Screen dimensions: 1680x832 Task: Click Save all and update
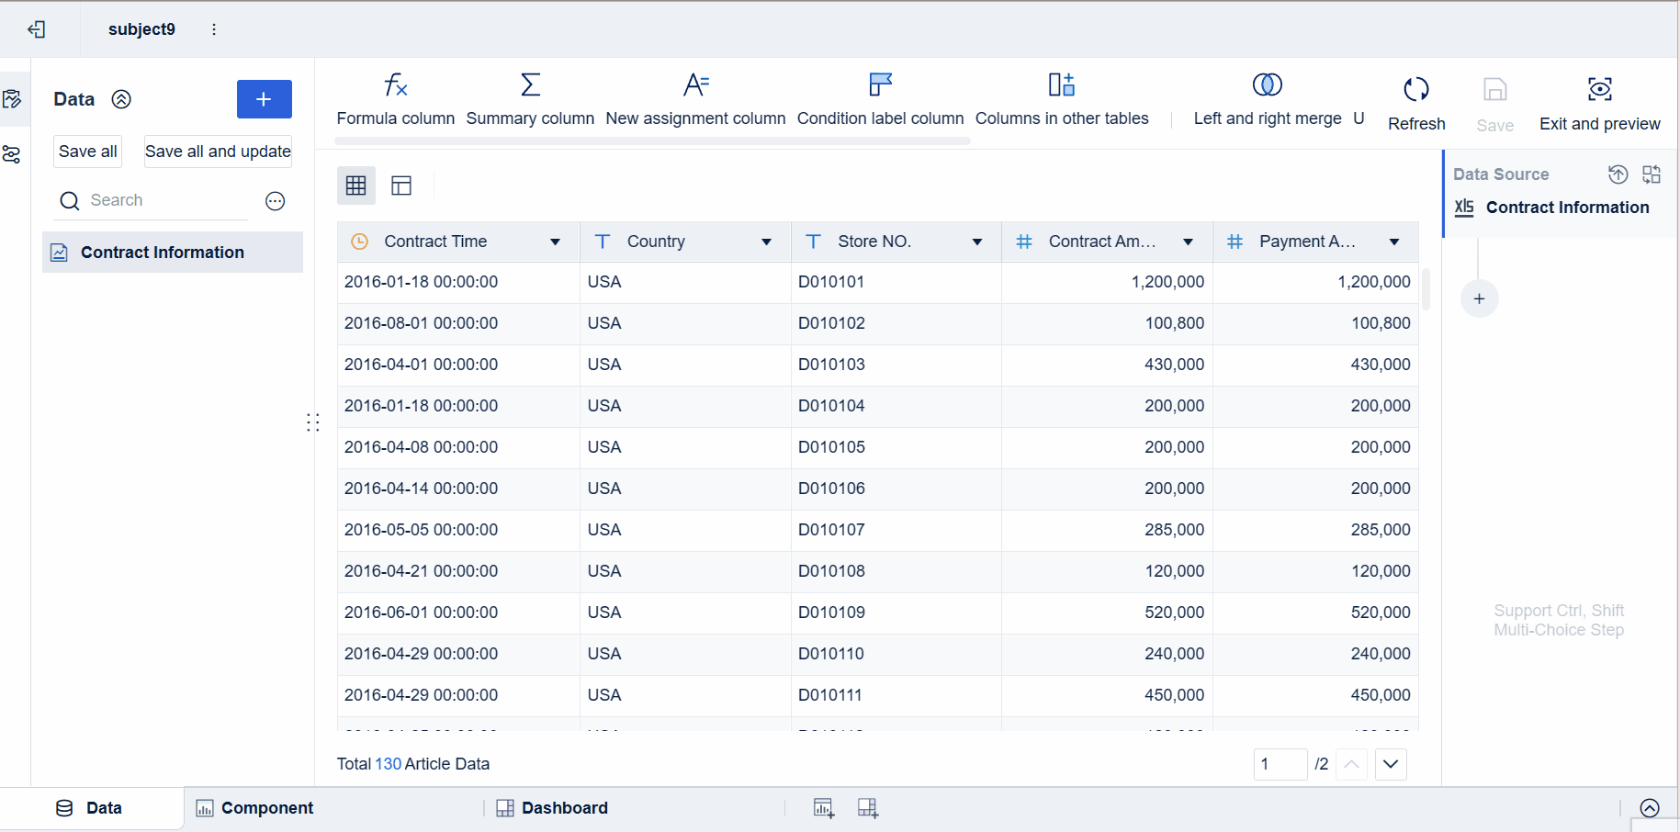(218, 152)
